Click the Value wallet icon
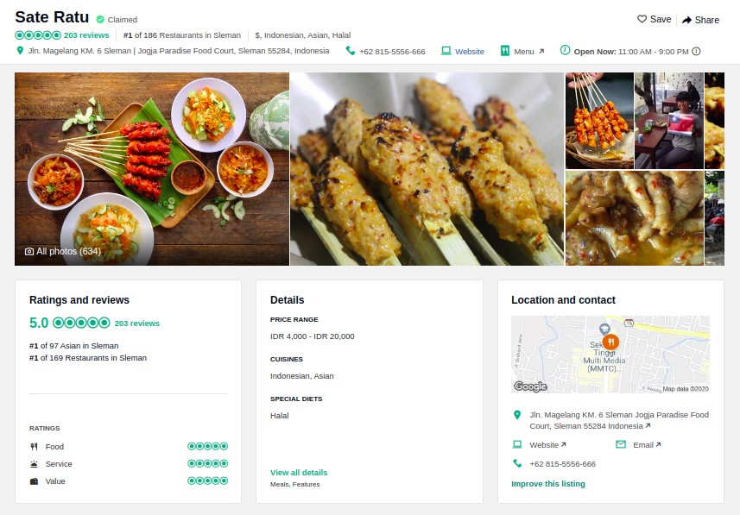740x515 pixels. pos(34,481)
